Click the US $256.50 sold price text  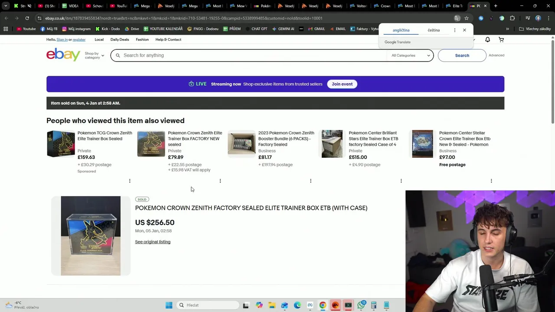point(155,223)
